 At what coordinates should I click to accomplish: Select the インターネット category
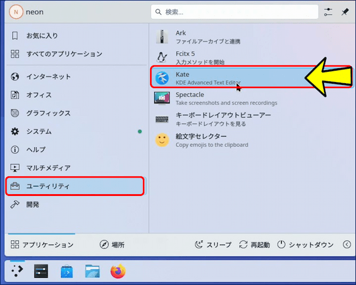tap(47, 77)
